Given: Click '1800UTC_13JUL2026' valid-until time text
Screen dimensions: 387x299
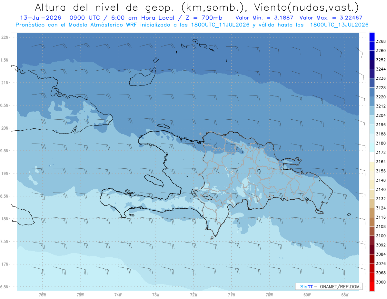Looking at the screenshot, I should coord(339,25).
